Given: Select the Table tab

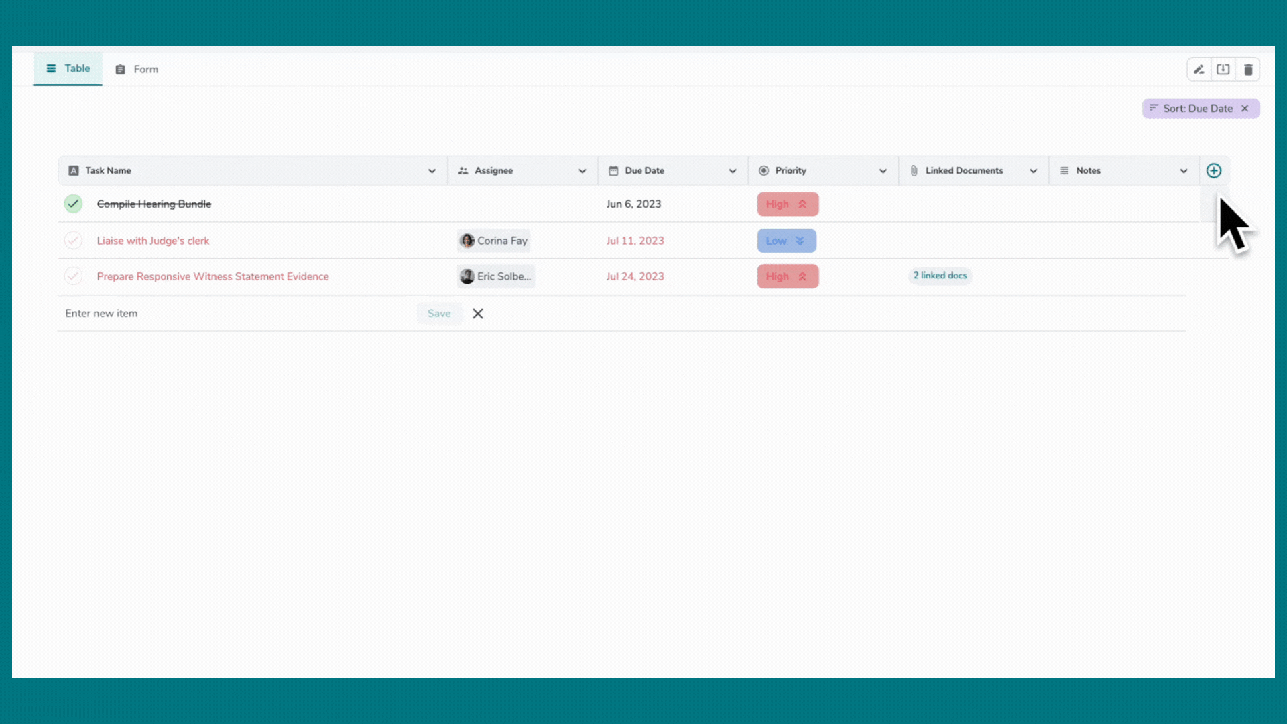Looking at the screenshot, I should 67,68.
